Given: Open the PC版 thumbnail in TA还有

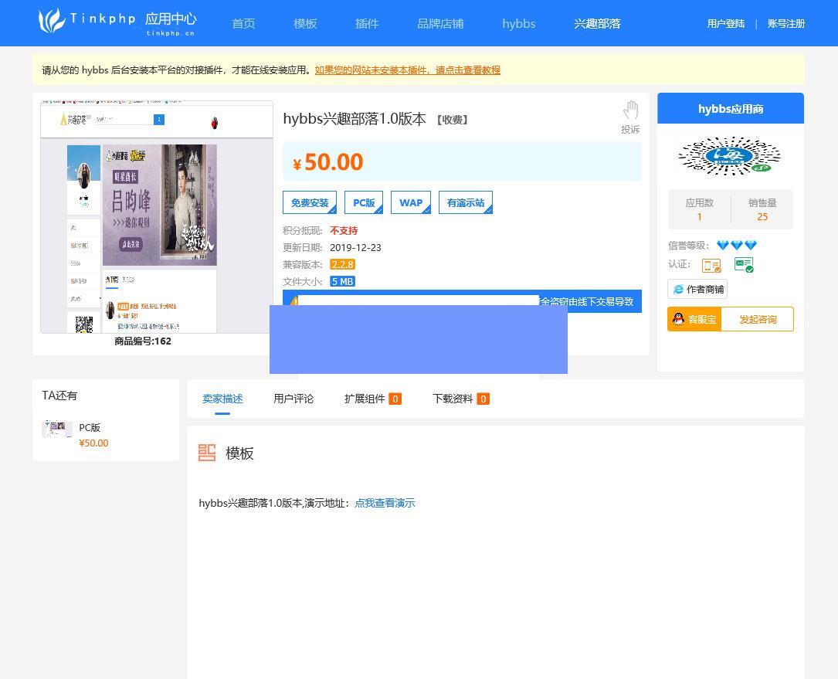Looking at the screenshot, I should point(57,429).
